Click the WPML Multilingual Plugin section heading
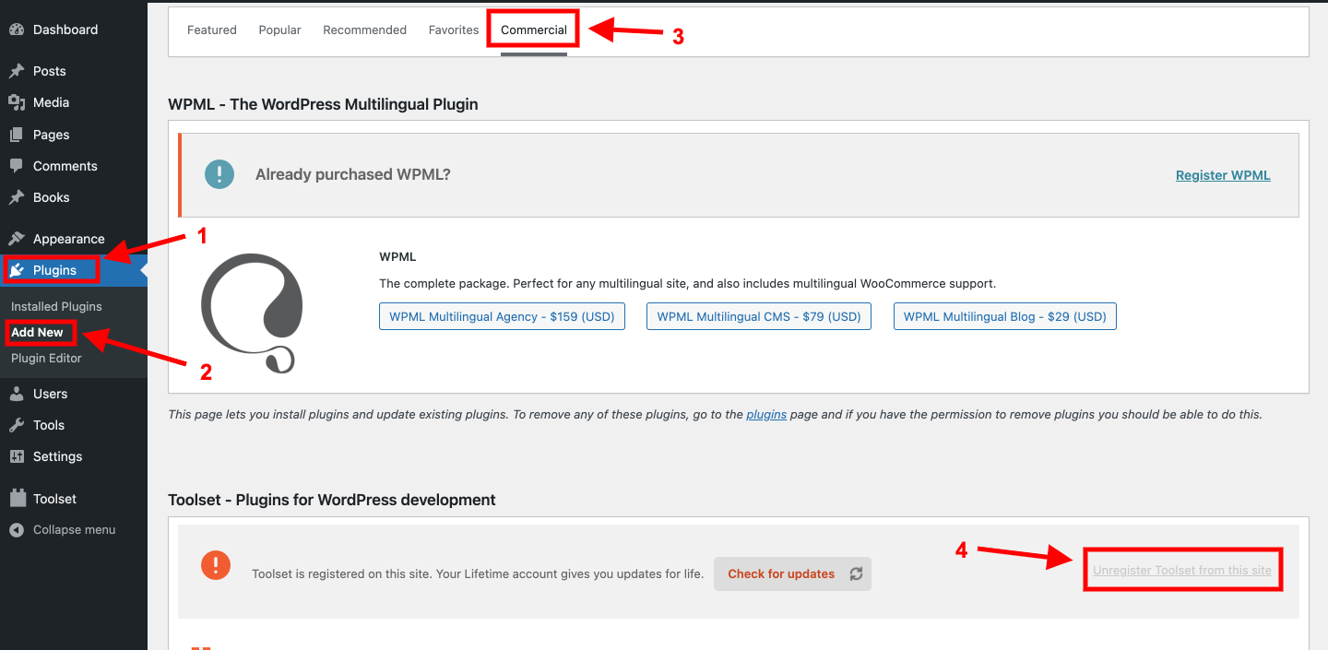1328x650 pixels. (323, 104)
